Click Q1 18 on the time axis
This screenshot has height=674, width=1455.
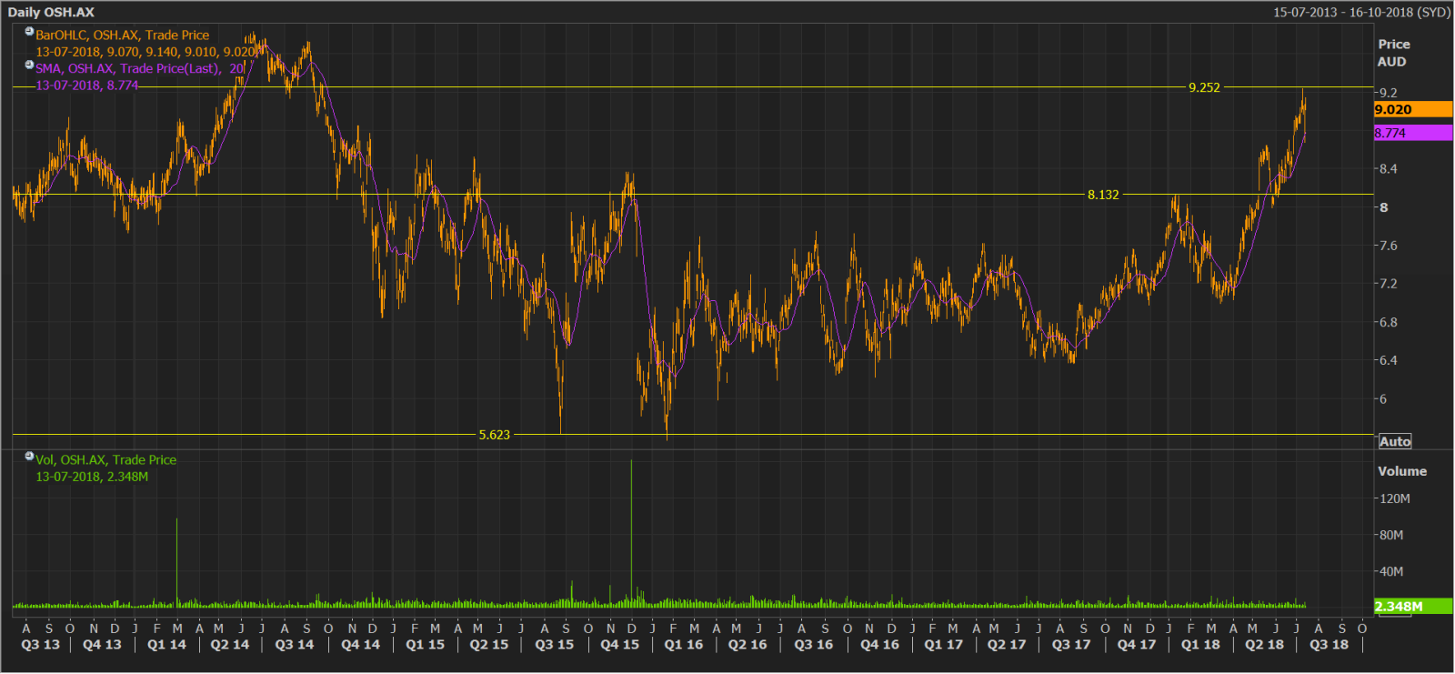coord(1200,645)
